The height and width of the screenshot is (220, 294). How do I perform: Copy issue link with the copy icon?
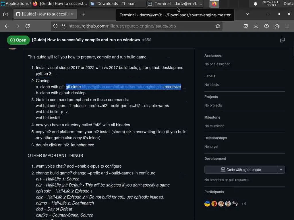point(283,40)
